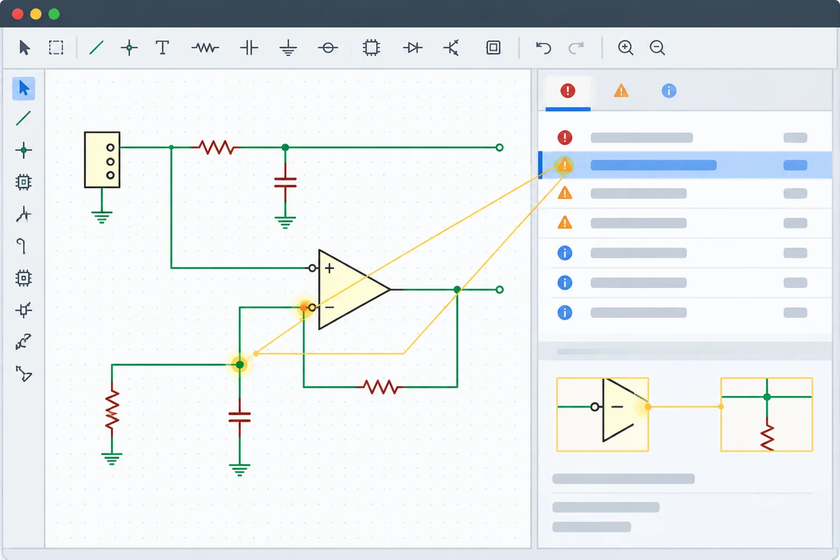Viewport: 840px width, 560px height.
Task: Select the highlighted warning row in issue list
Action: (x=685, y=165)
